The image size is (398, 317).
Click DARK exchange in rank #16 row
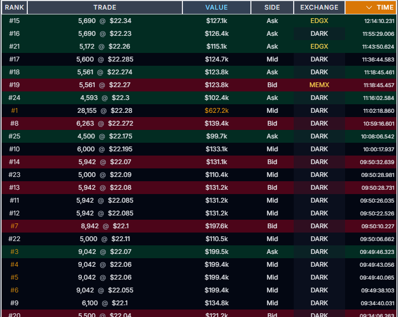tap(319, 34)
